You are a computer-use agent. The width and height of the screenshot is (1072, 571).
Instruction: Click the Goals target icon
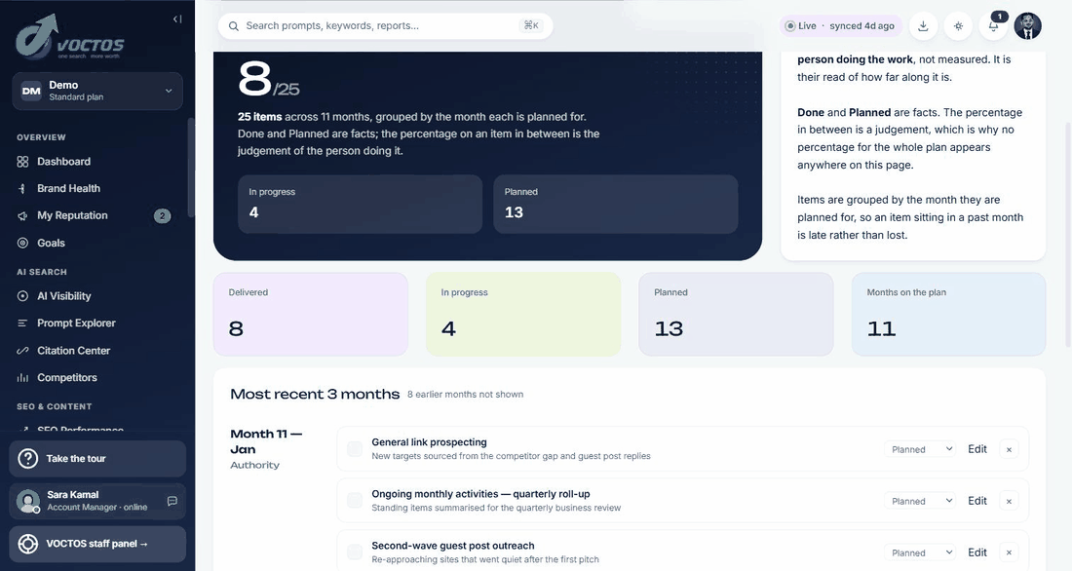pyautogui.click(x=22, y=243)
